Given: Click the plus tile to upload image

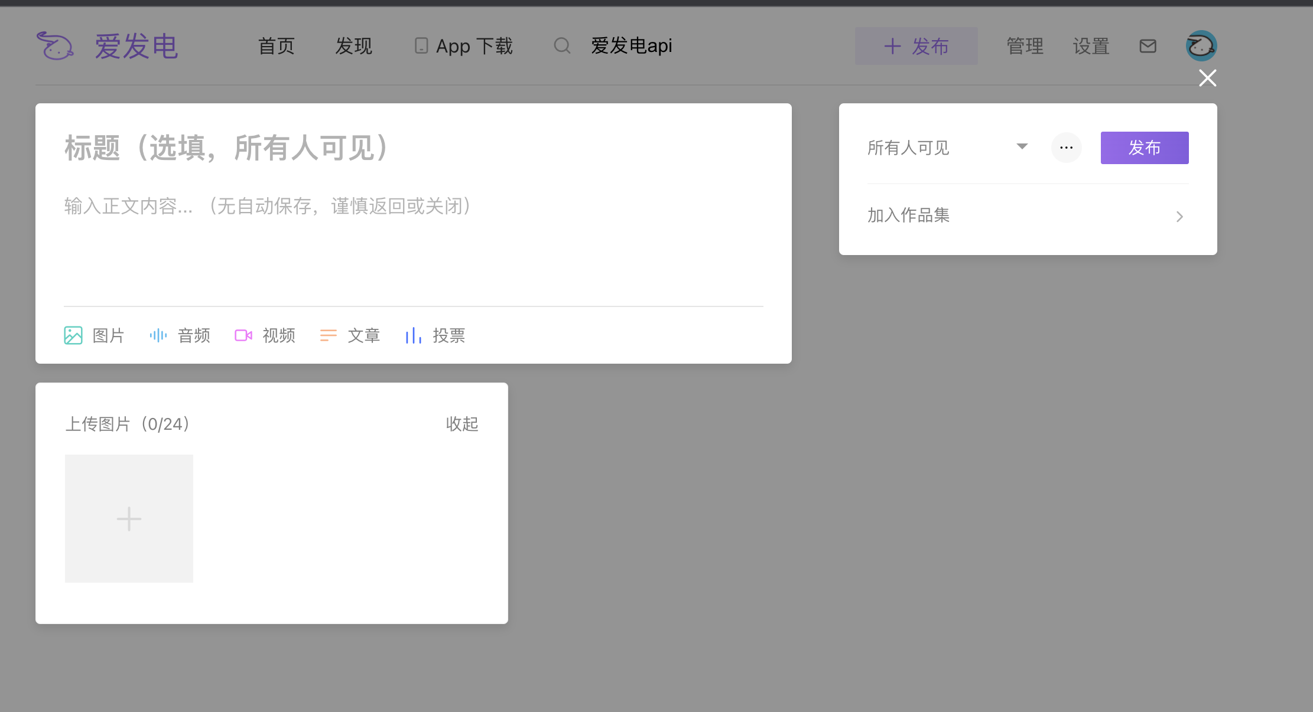Looking at the screenshot, I should pyautogui.click(x=129, y=518).
